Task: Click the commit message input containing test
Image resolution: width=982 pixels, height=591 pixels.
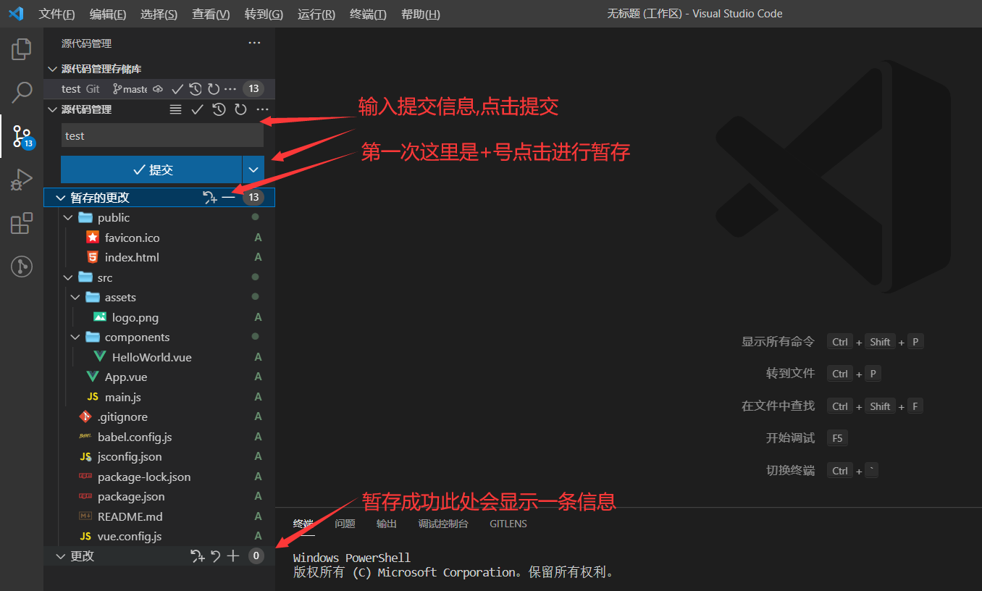Action: point(162,135)
